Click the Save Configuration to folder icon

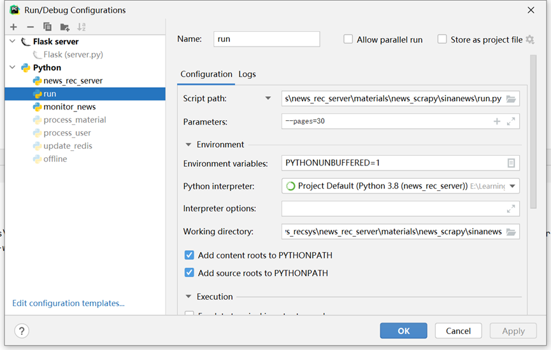tap(64, 27)
